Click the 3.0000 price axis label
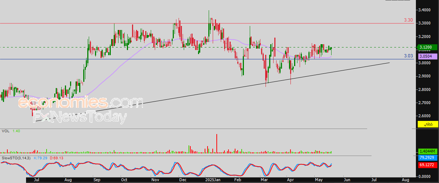The width and height of the screenshot is (439, 183). coord(424,63)
